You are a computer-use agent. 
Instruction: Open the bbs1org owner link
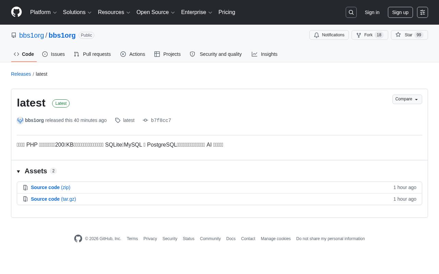pyautogui.click(x=32, y=35)
